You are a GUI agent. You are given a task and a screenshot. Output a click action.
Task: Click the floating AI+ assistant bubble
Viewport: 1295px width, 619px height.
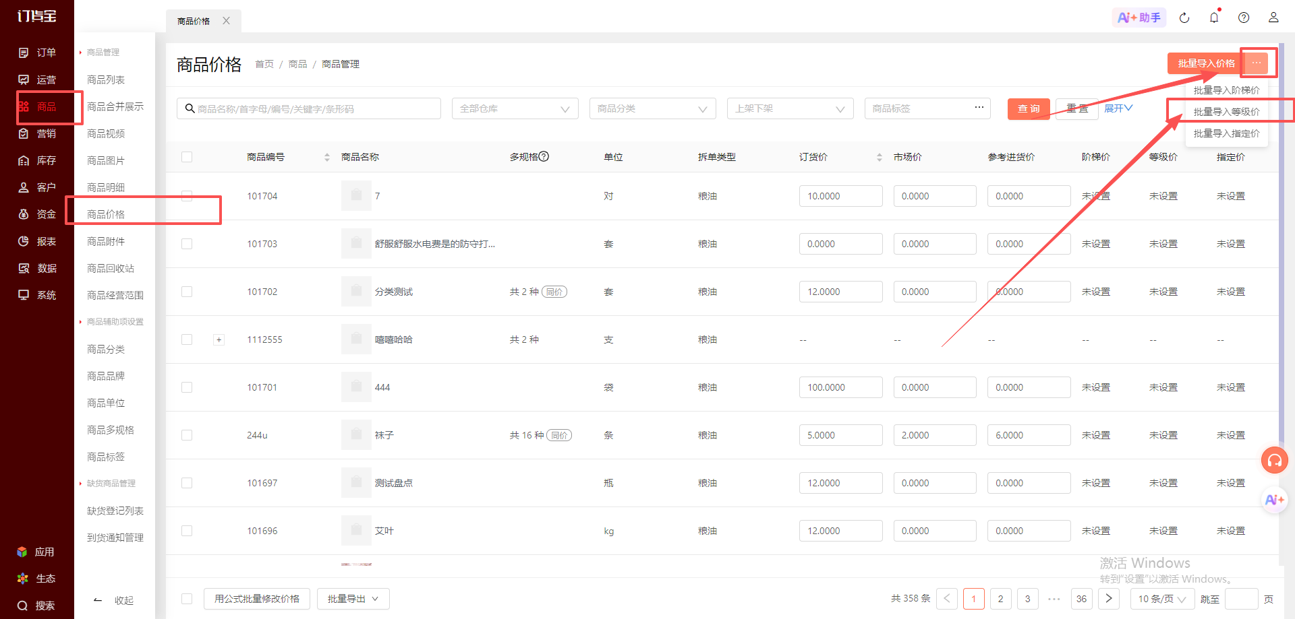coord(1275,500)
